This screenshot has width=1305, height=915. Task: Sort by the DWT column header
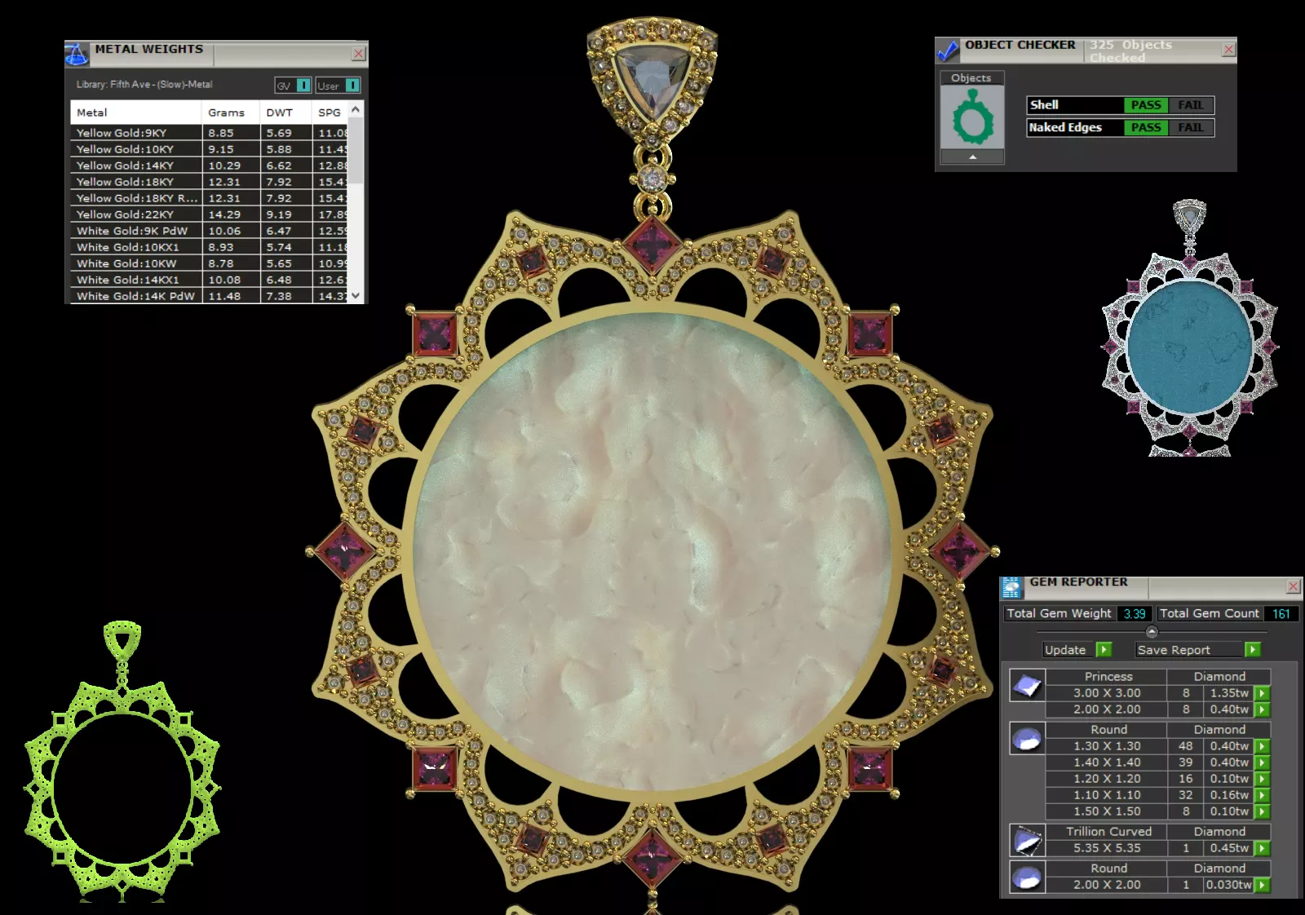coord(285,113)
